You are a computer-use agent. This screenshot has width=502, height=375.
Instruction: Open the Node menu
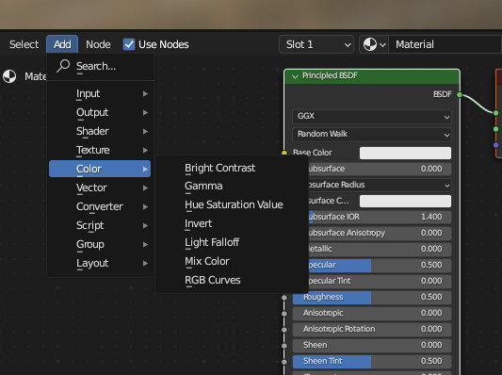pyautogui.click(x=98, y=44)
